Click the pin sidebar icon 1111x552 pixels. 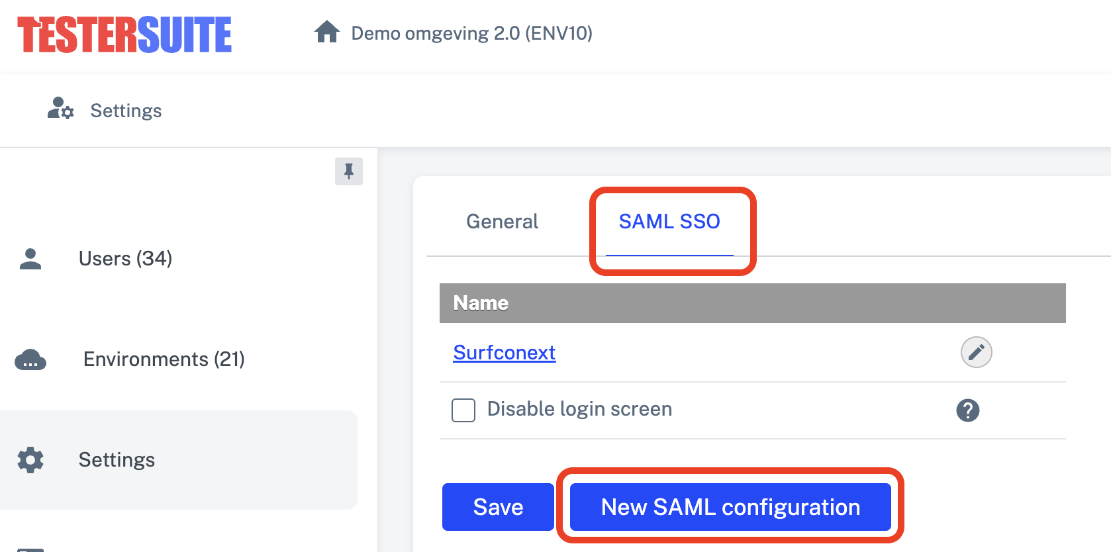click(x=349, y=171)
